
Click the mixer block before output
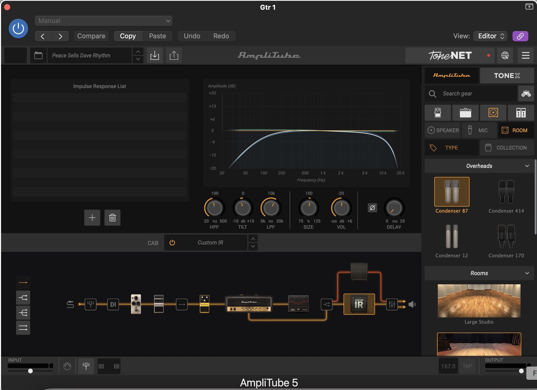tap(392, 304)
